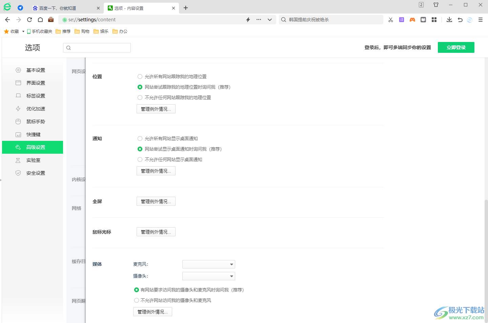Reload the page with refresh icon

click(29, 20)
